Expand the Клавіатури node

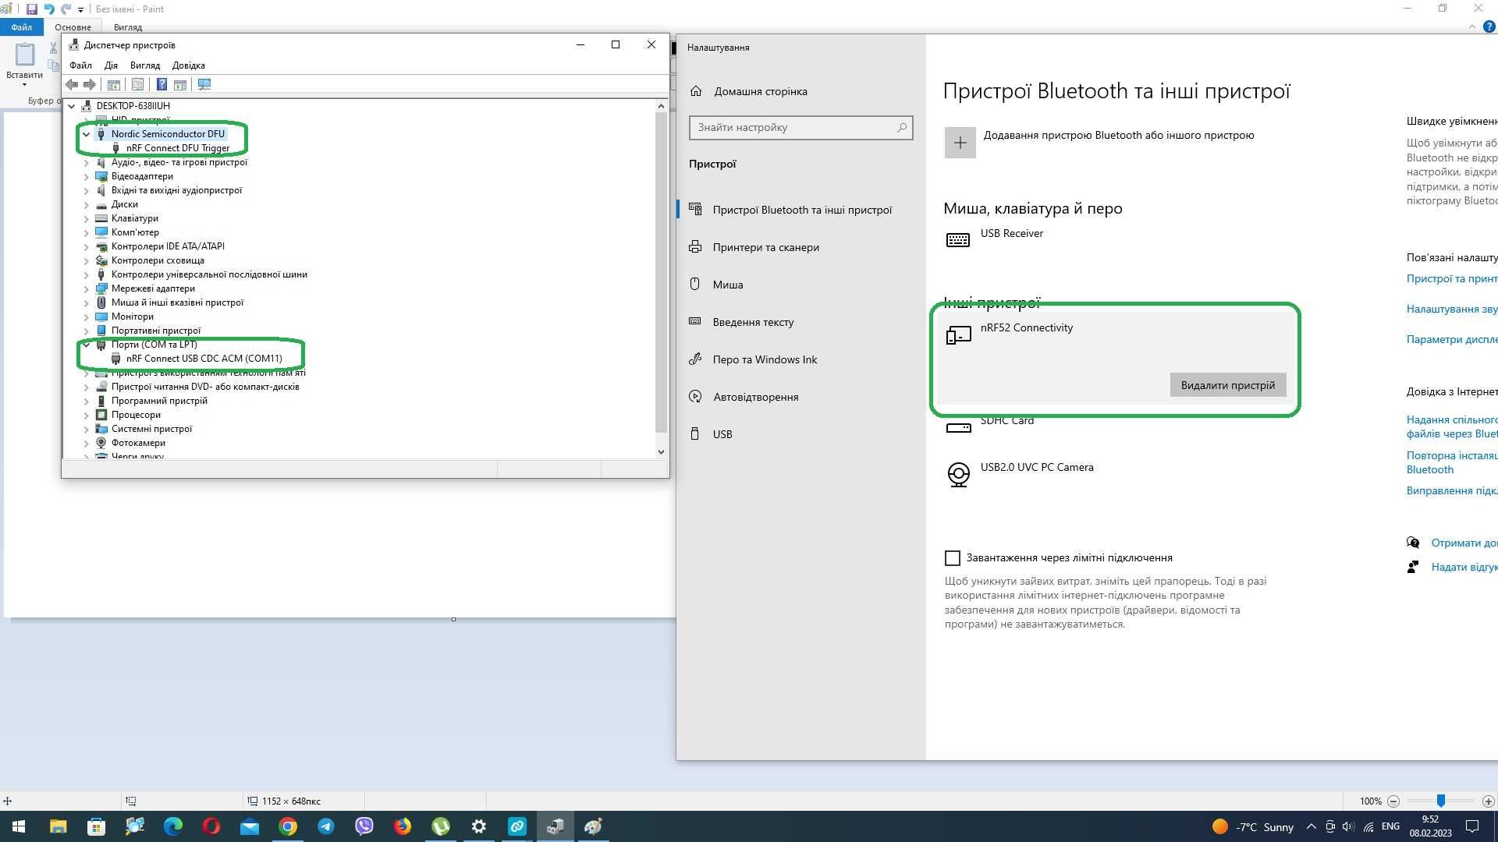click(86, 218)
